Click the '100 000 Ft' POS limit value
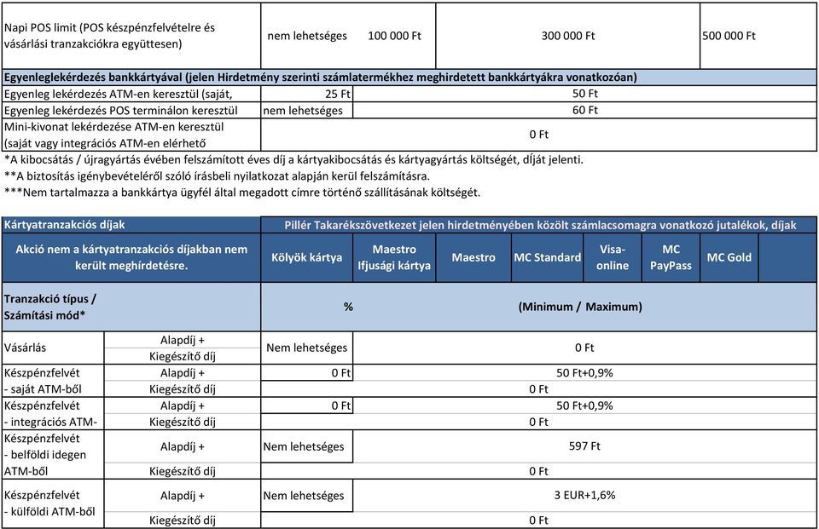The image size is (819, 529). [x=394, y=36]
